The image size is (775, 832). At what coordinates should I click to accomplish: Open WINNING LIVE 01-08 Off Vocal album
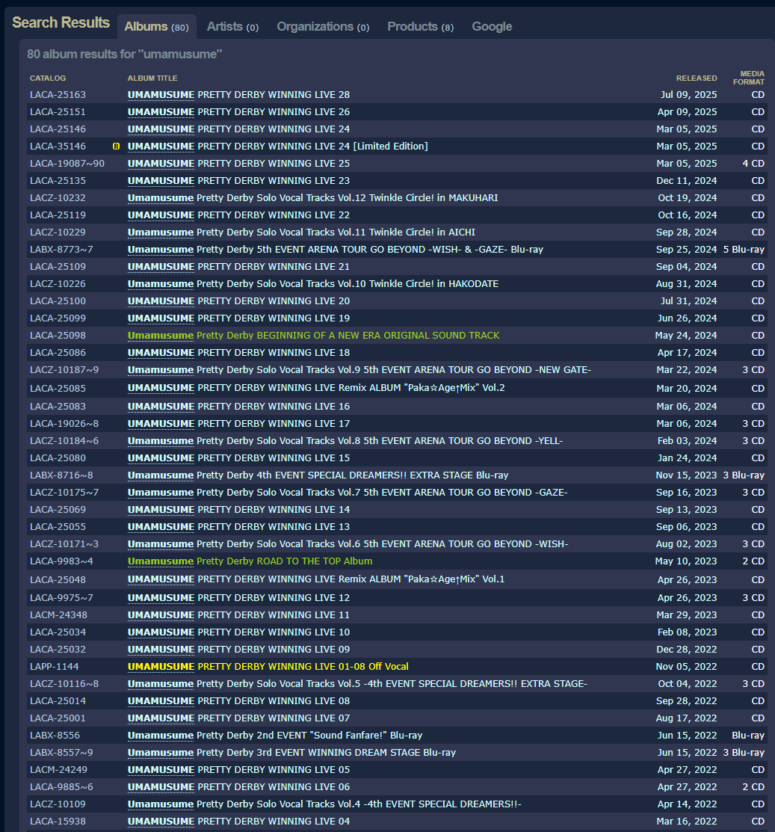[x=268, y=667]
